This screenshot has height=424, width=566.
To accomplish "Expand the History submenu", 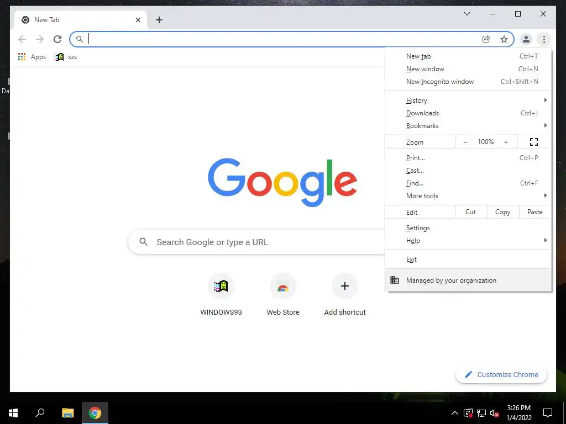I will tap(468, 100).
